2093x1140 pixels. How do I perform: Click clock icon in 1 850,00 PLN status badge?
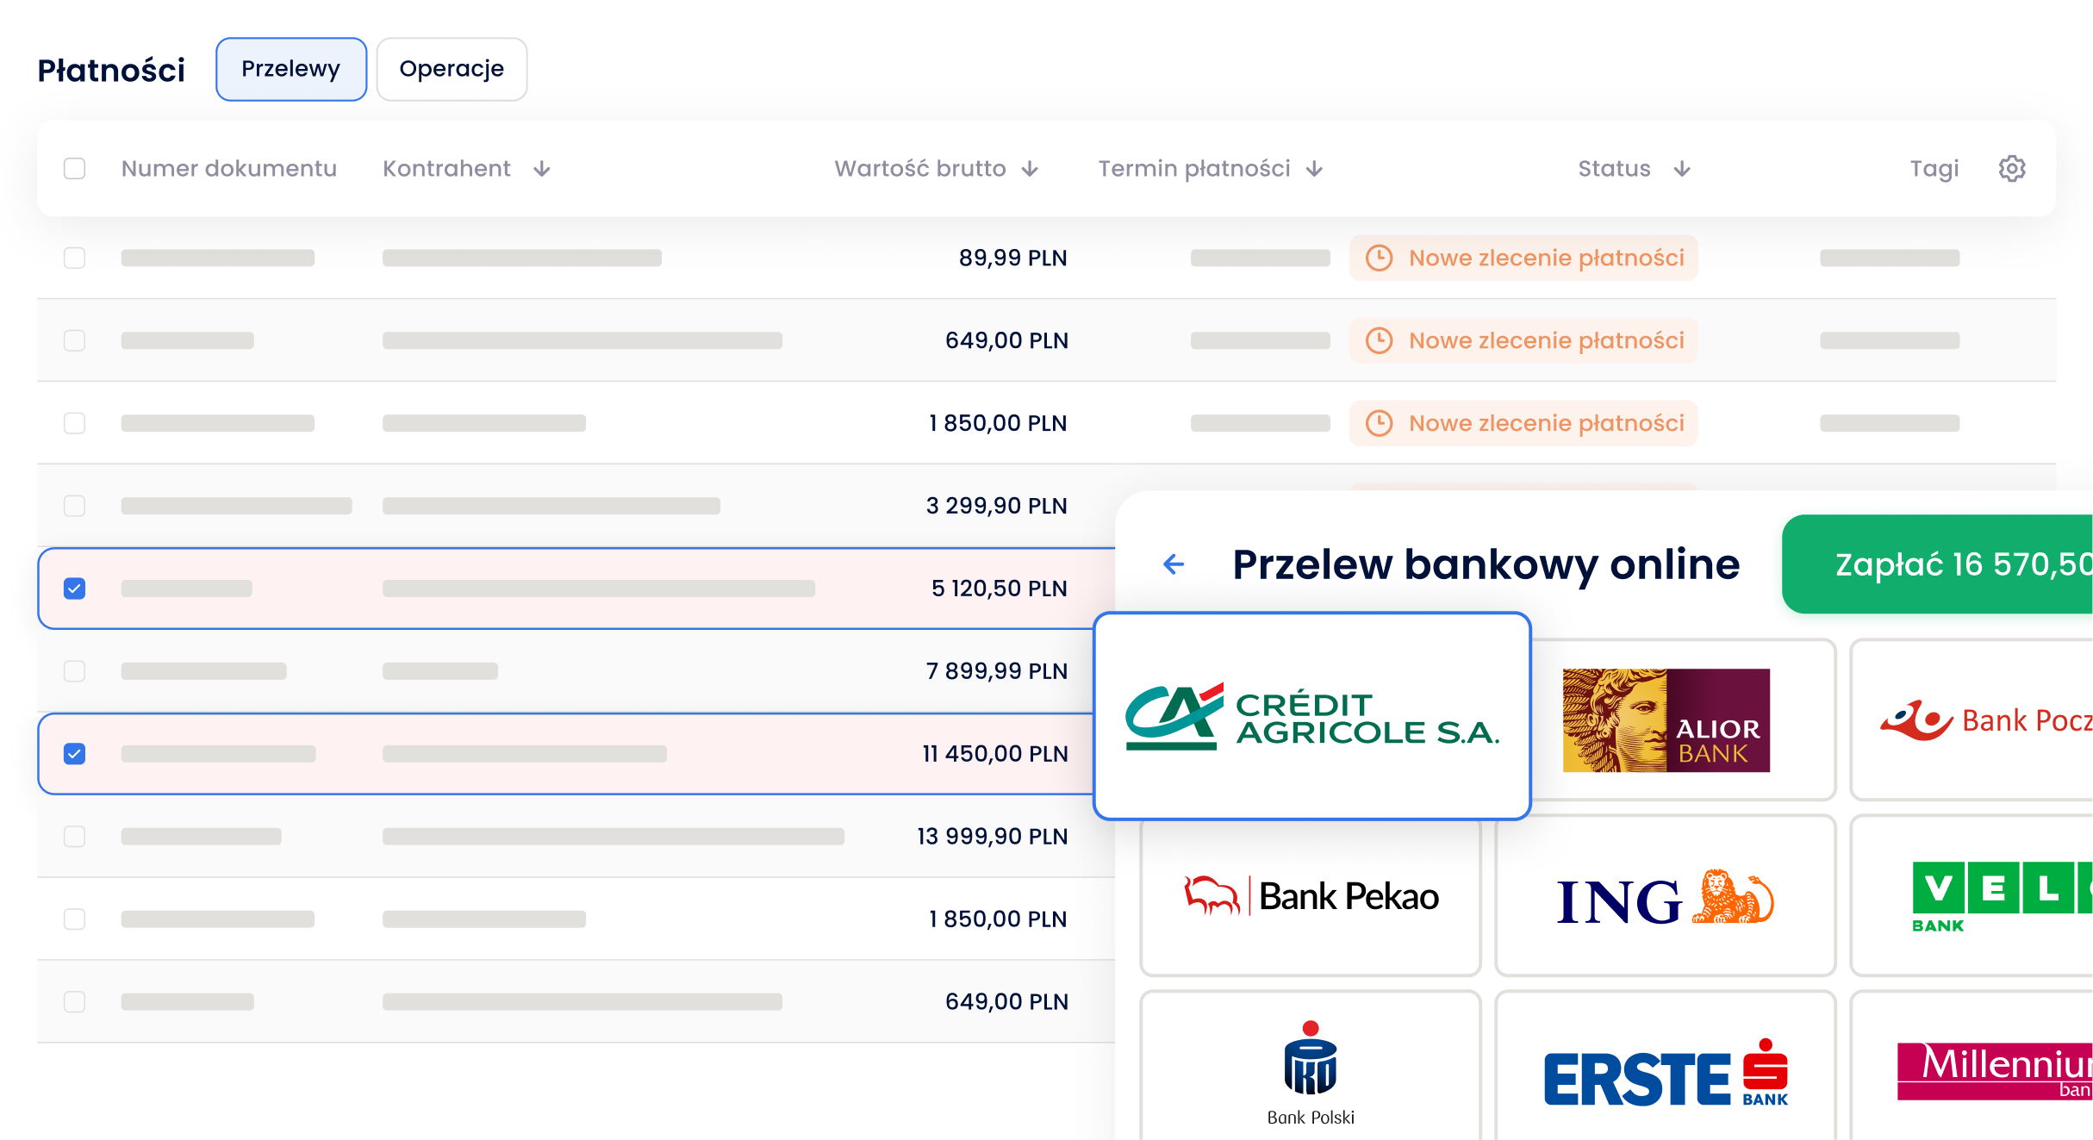pyautogui.click(x=1380, y=423)
